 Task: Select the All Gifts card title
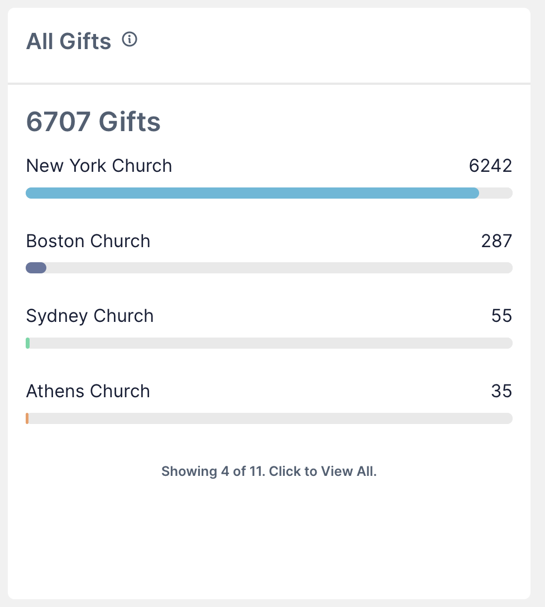pos(69,41)
